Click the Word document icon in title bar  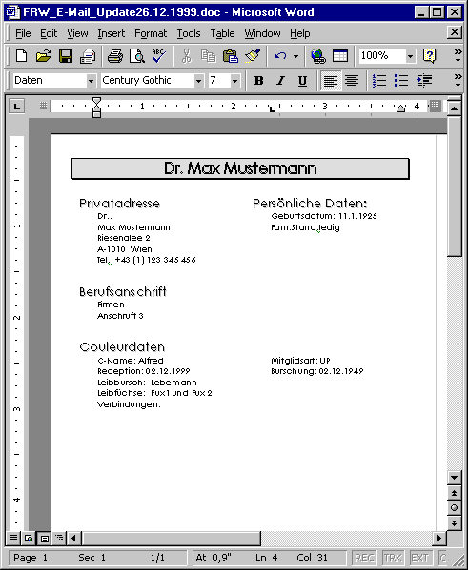pos(13,12)
